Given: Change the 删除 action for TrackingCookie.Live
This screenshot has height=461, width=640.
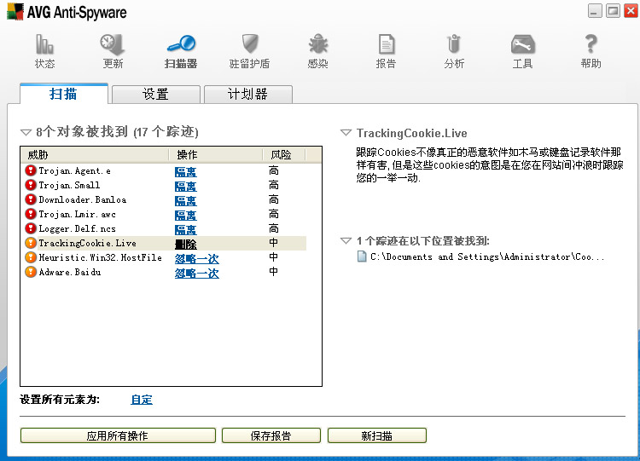Looking at the screenshot, I should [186, 245].
